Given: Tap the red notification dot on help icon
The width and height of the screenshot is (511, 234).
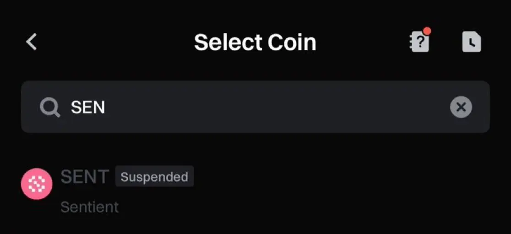Looking at the screenshot, I should (427, 32).
